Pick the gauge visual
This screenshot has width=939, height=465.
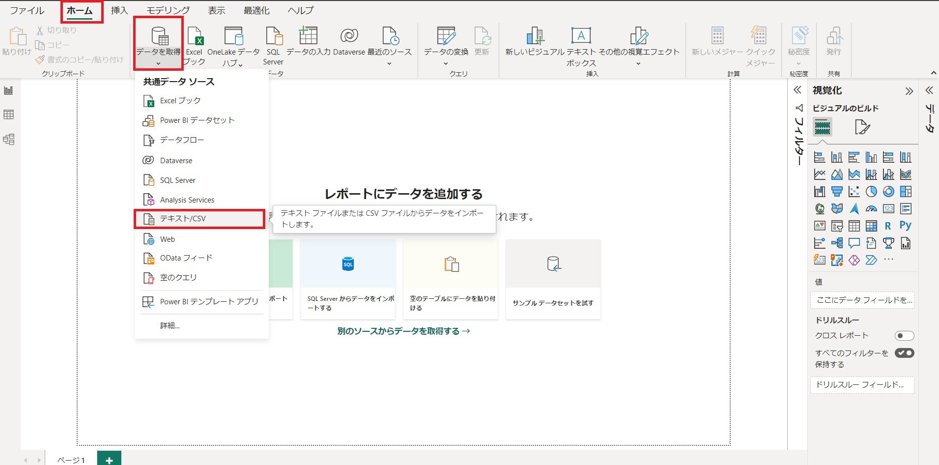pyautogui.click(x=871, y=209)
